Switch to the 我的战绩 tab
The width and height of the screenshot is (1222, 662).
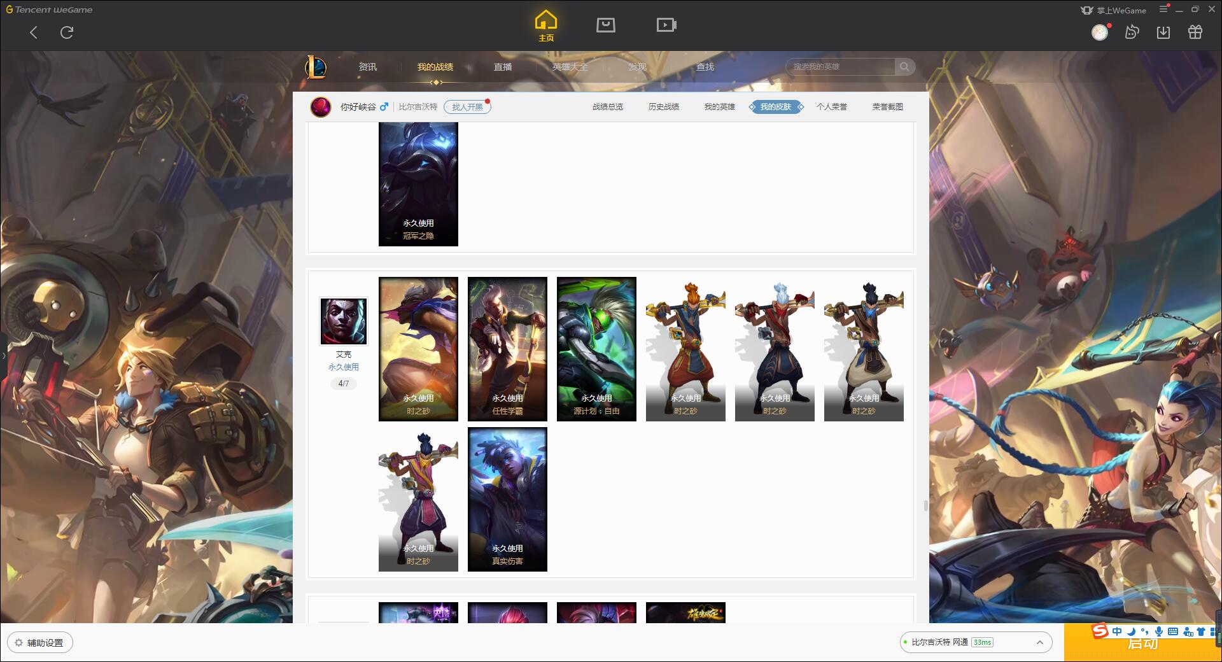tap(435, 67)
